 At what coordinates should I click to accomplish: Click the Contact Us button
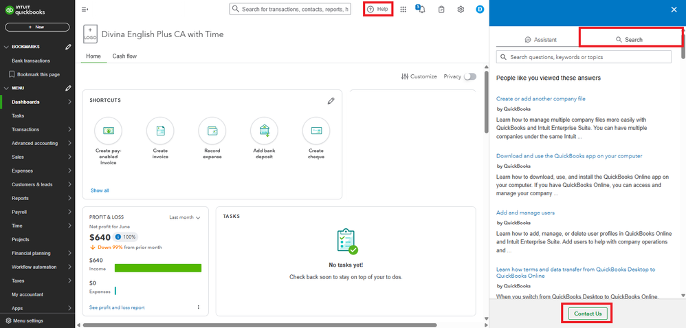[x=588, y=314]
